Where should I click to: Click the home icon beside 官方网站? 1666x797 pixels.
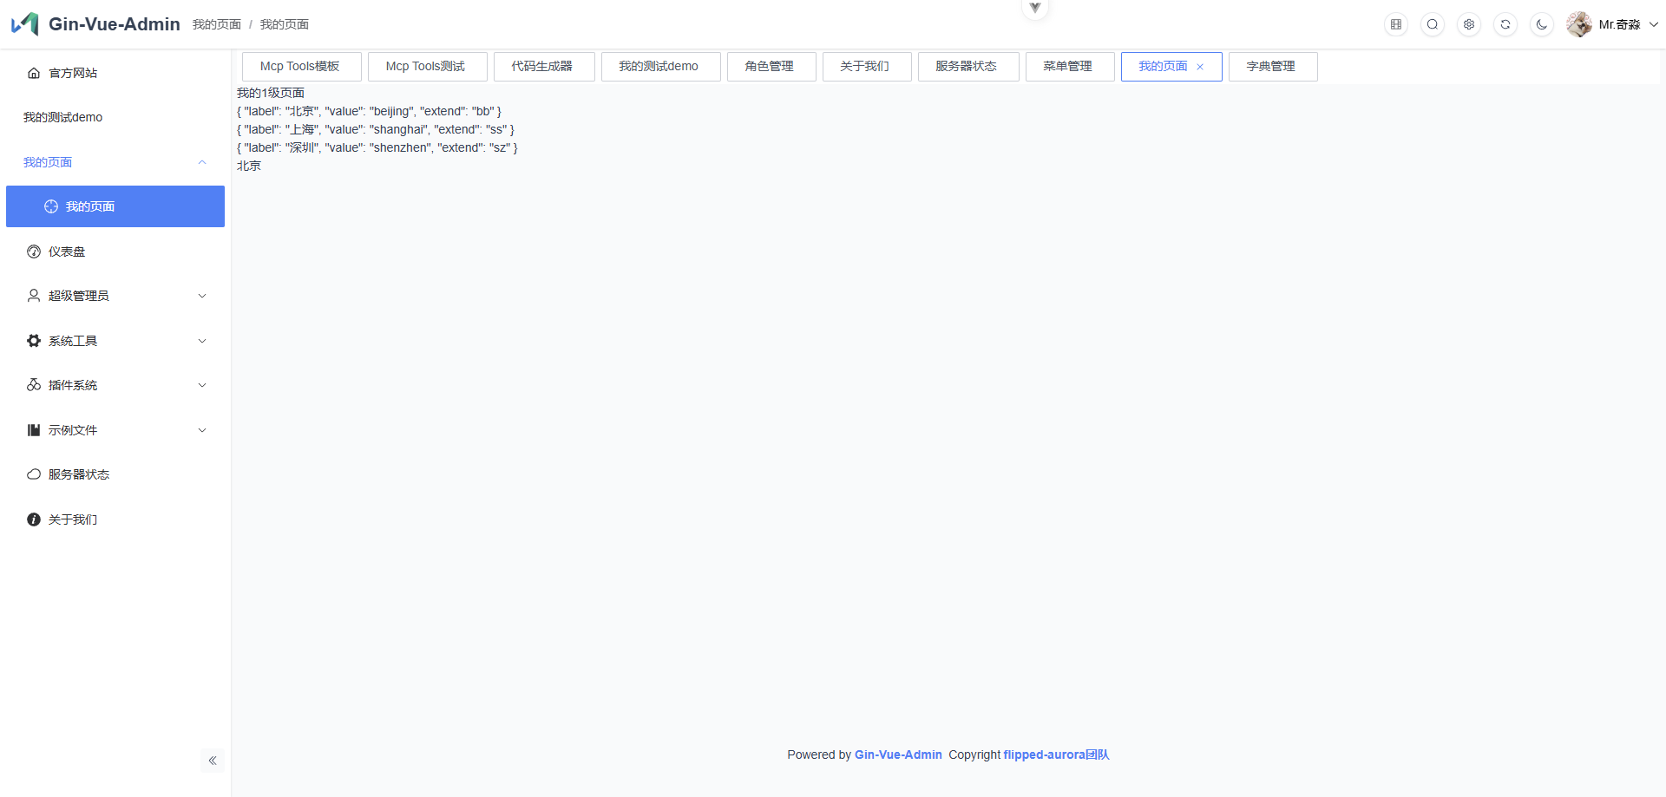coord(34,73)
